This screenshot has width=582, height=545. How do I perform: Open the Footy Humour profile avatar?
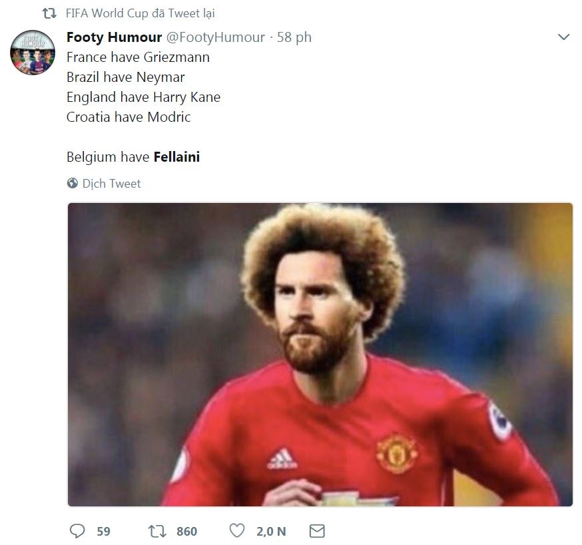coord(32,52)
